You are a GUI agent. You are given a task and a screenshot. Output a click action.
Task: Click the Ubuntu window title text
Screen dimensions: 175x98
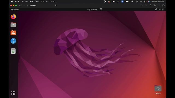[33, 5]
